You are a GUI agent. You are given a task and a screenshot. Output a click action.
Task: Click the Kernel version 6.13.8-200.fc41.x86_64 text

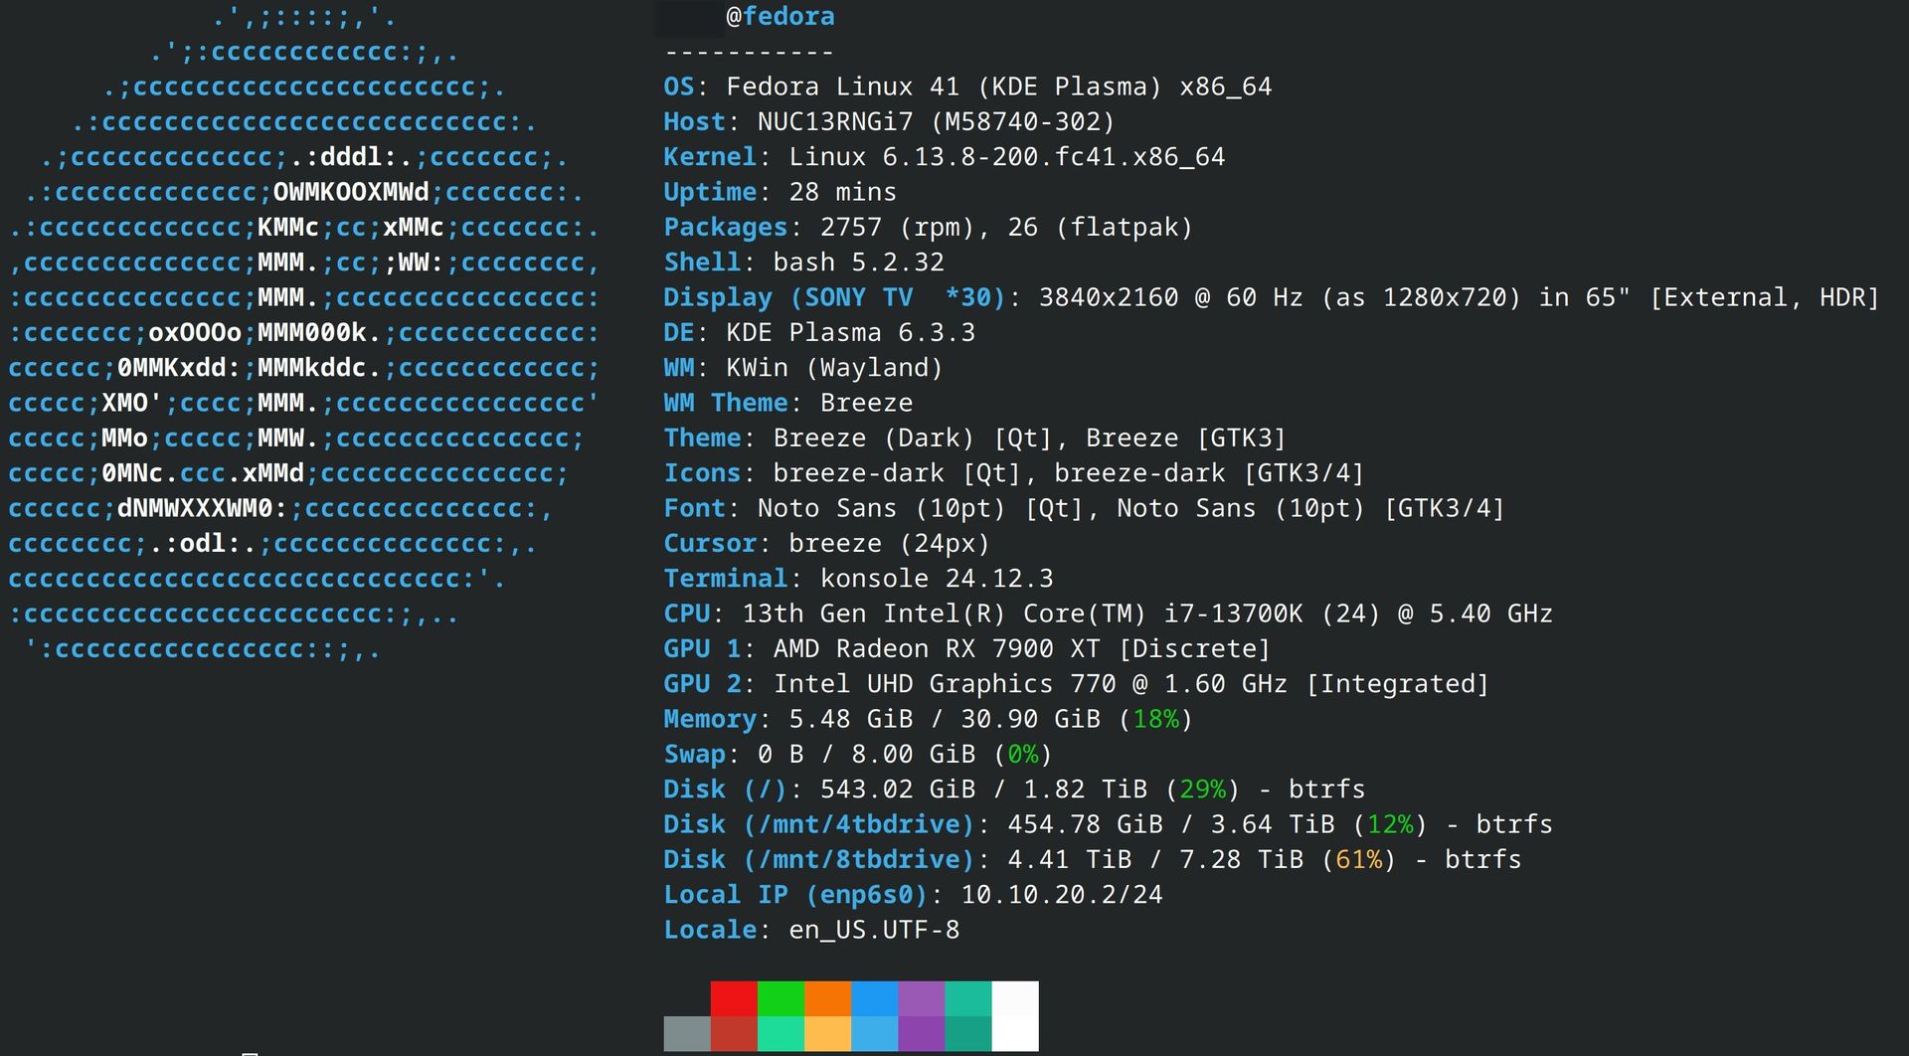[1006, 157]
